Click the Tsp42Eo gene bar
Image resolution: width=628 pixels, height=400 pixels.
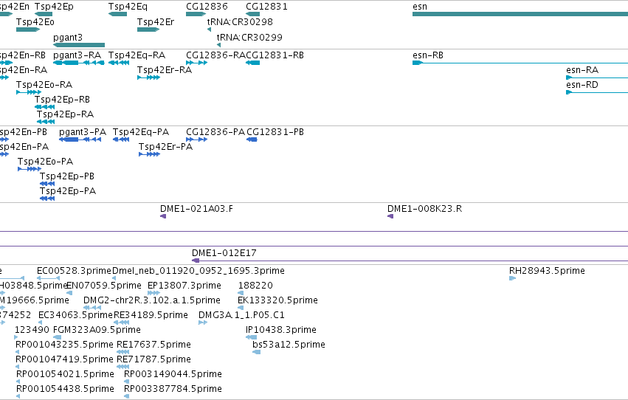pos(28,30)
